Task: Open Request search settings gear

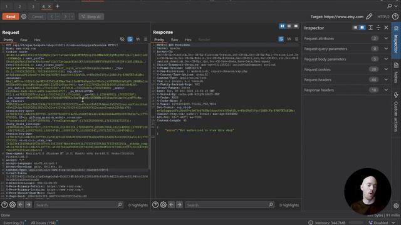Action: [x=13, y=204]
